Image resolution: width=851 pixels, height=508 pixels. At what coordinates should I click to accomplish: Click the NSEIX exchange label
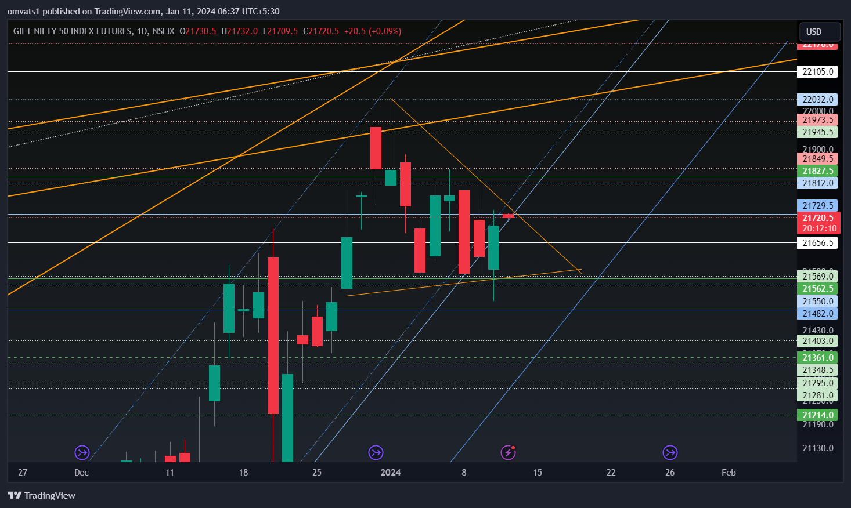click(x=163, y=31)
